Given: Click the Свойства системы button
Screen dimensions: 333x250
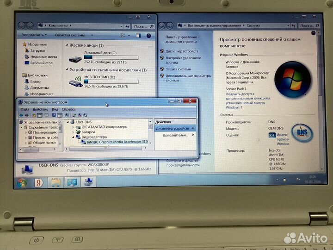Looking at the screenshot, I should (69, 35).
